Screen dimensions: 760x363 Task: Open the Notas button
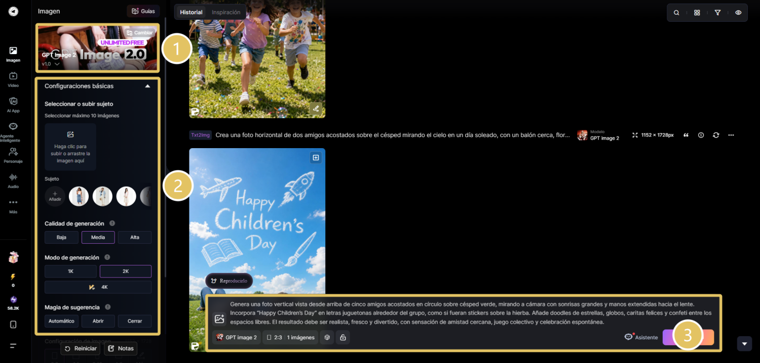121,348
